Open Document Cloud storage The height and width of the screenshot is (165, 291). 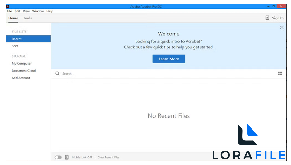click(x=24, y=71)
